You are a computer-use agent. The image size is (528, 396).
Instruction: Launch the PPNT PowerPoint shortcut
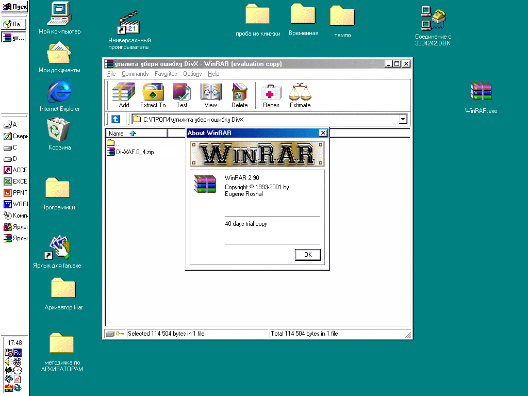click(15, 193)
